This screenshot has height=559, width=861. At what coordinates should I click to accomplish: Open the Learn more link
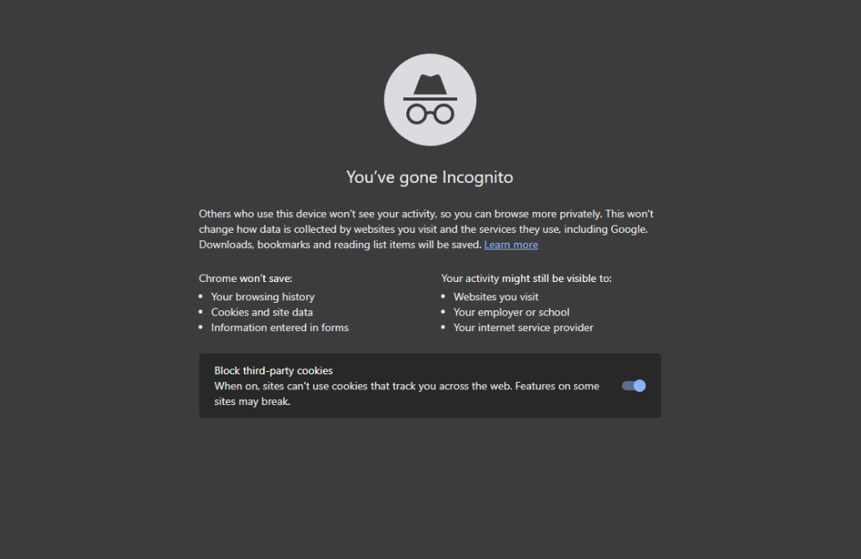coord(510,245)
